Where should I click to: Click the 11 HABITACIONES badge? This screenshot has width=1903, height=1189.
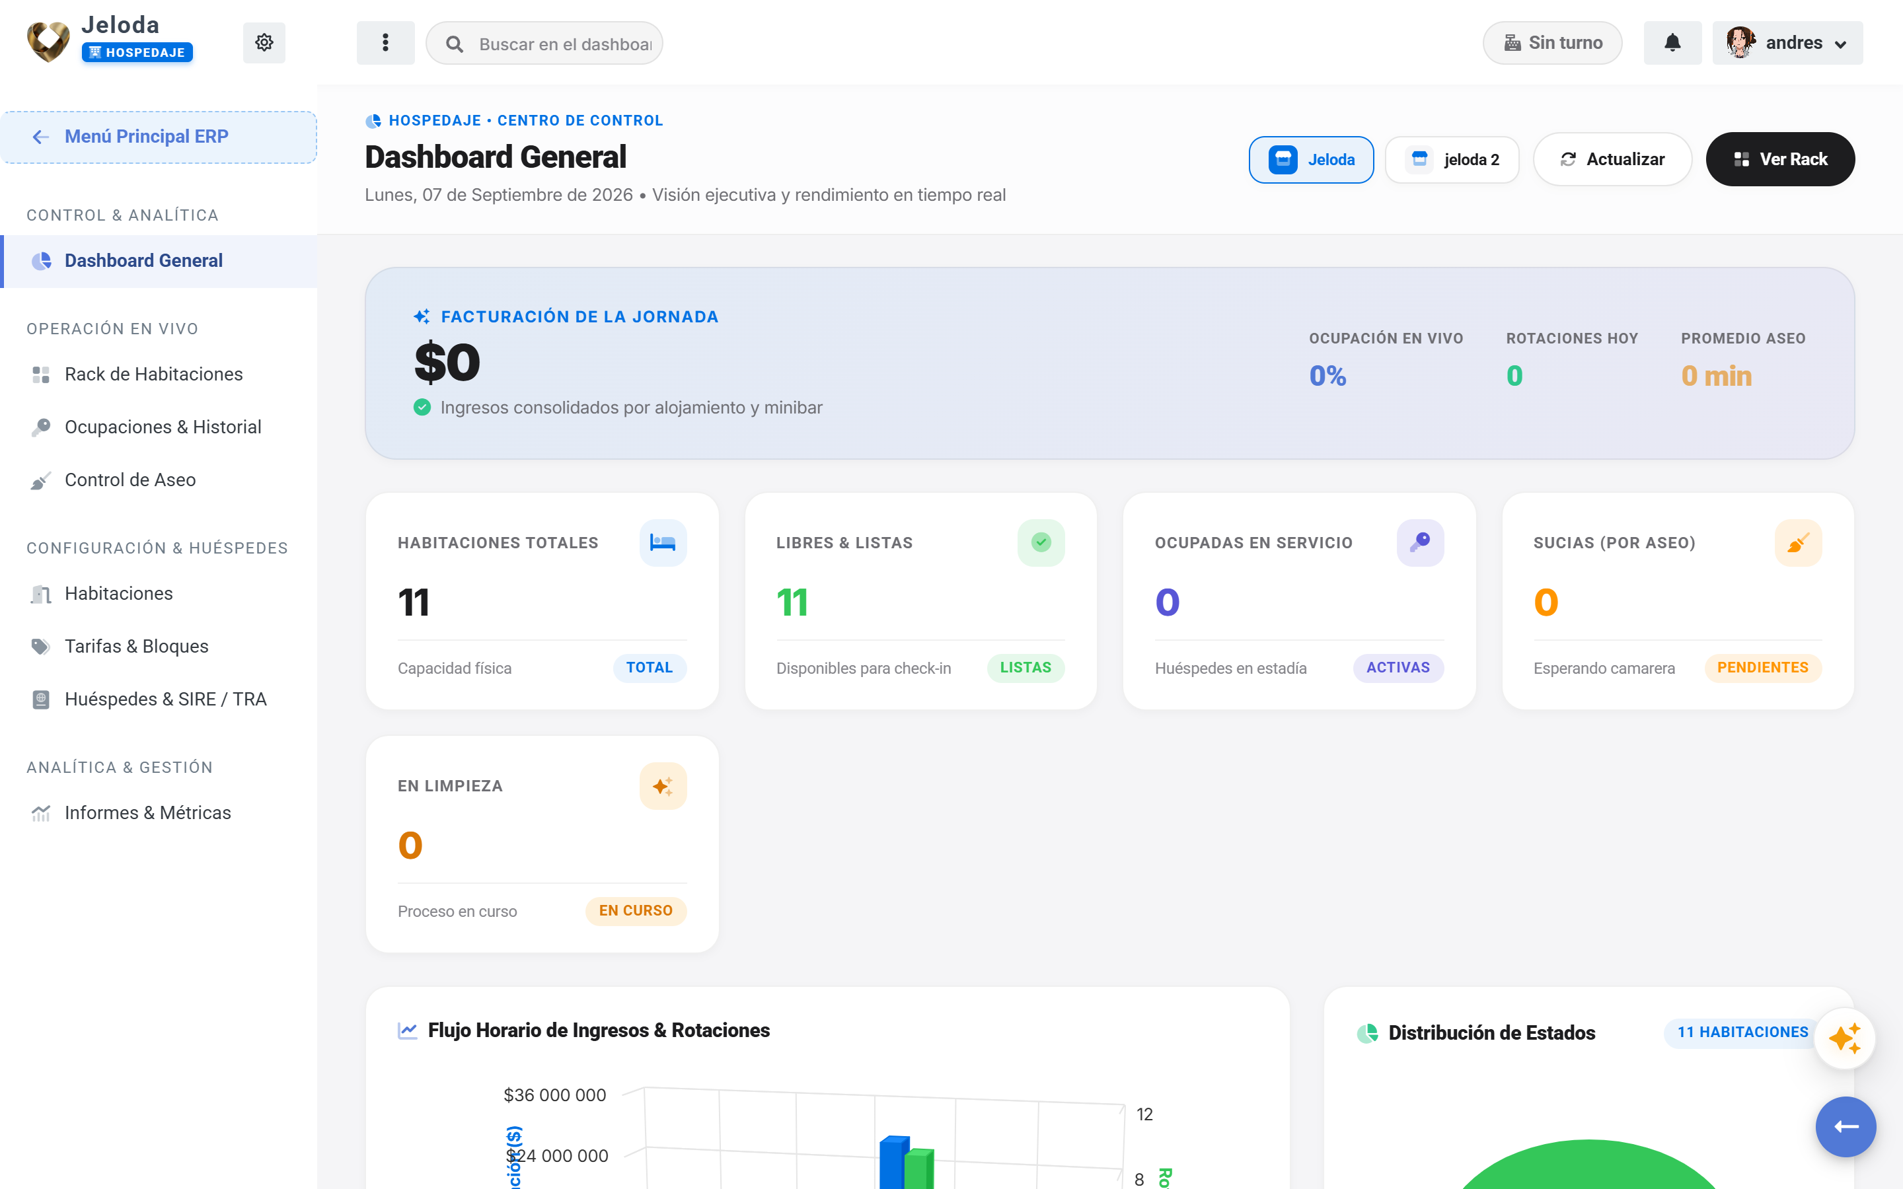click(1742, 1032)
